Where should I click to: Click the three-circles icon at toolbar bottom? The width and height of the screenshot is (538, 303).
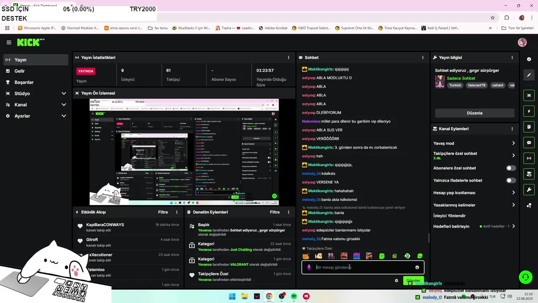click(x=529, y=205)
